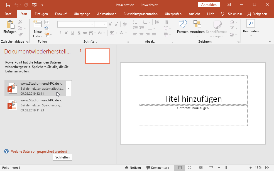This screenshot has width=274, height=171.
Task: Click the clear all formatting icon
Action: tap(125, 24)
